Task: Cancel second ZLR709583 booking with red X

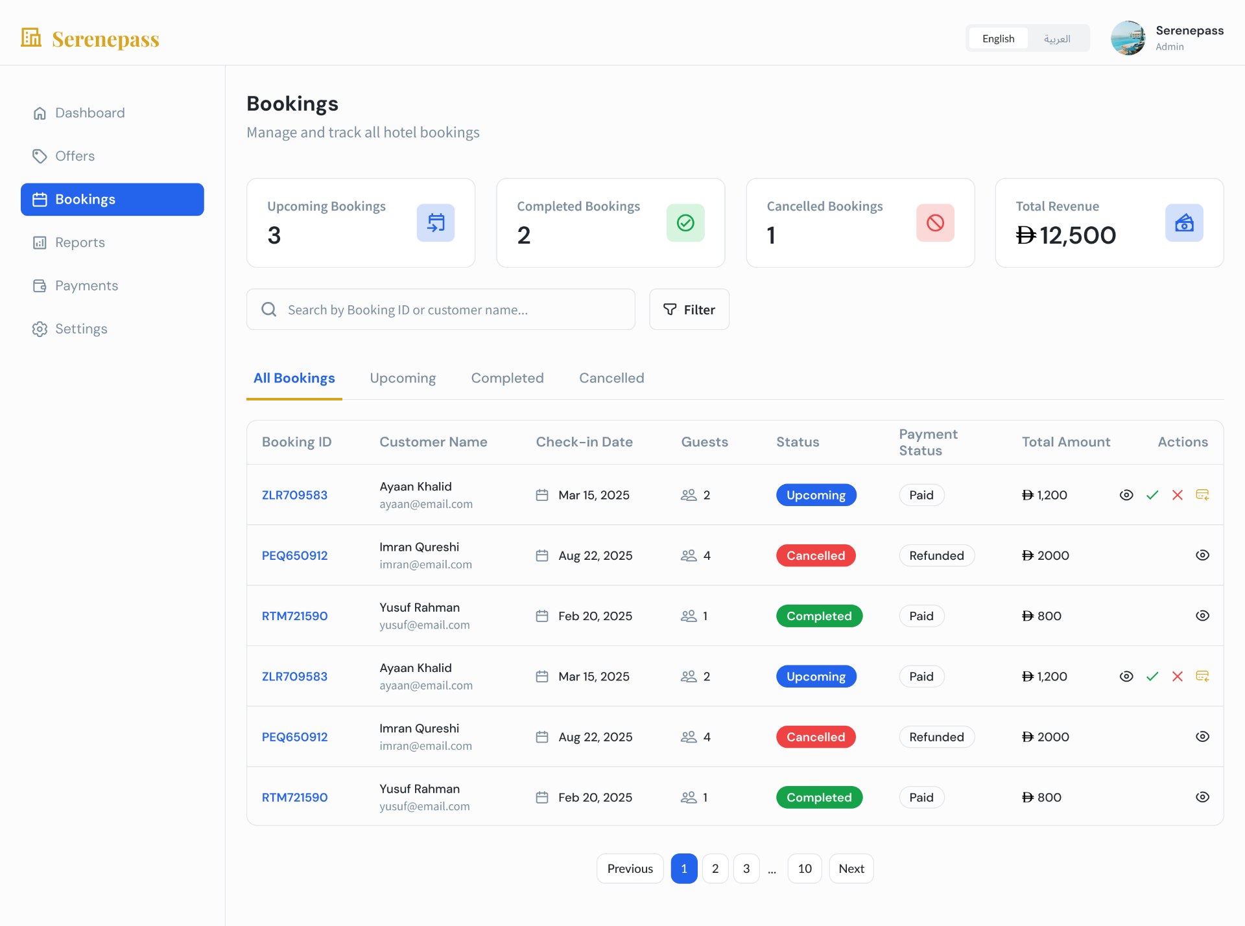Action: pos(1178,677)
